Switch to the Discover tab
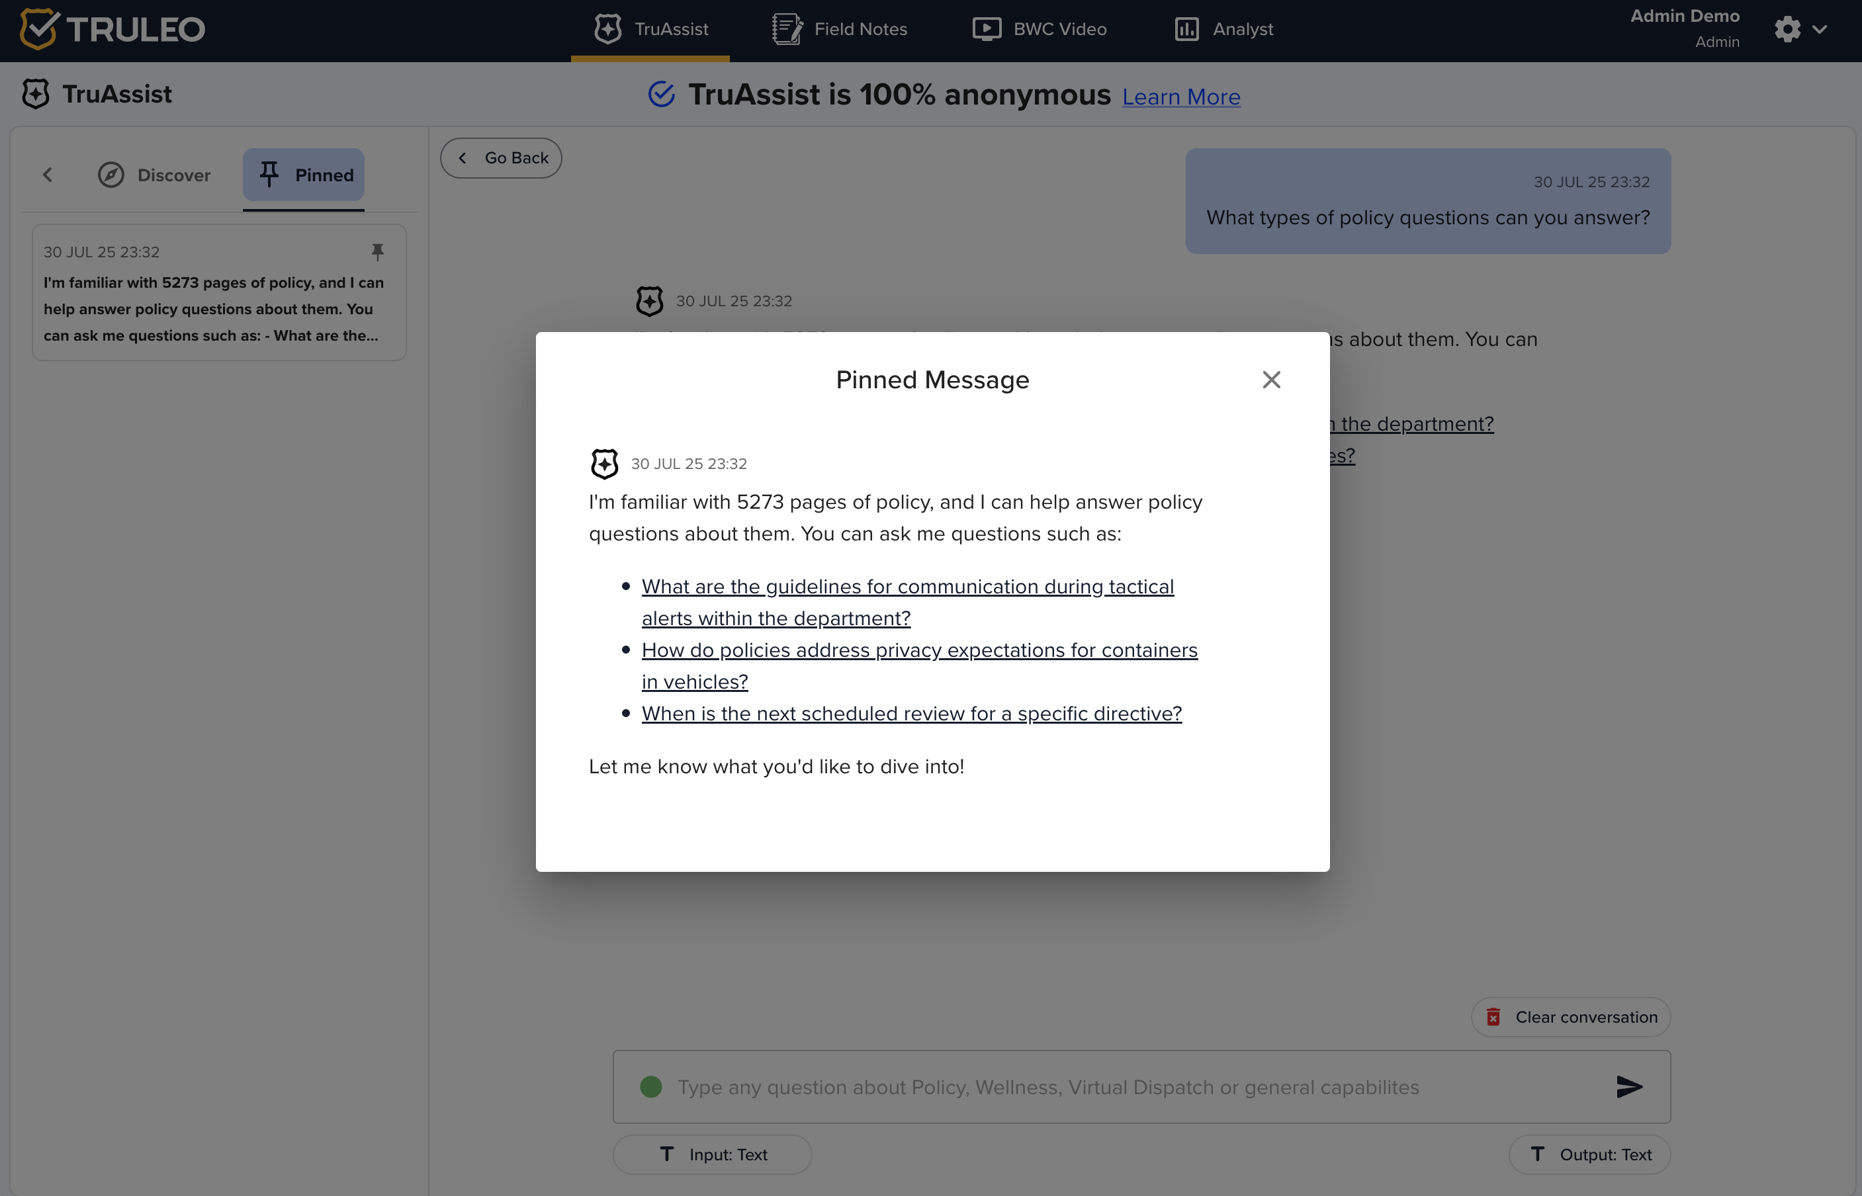 [x=154, y=175]
